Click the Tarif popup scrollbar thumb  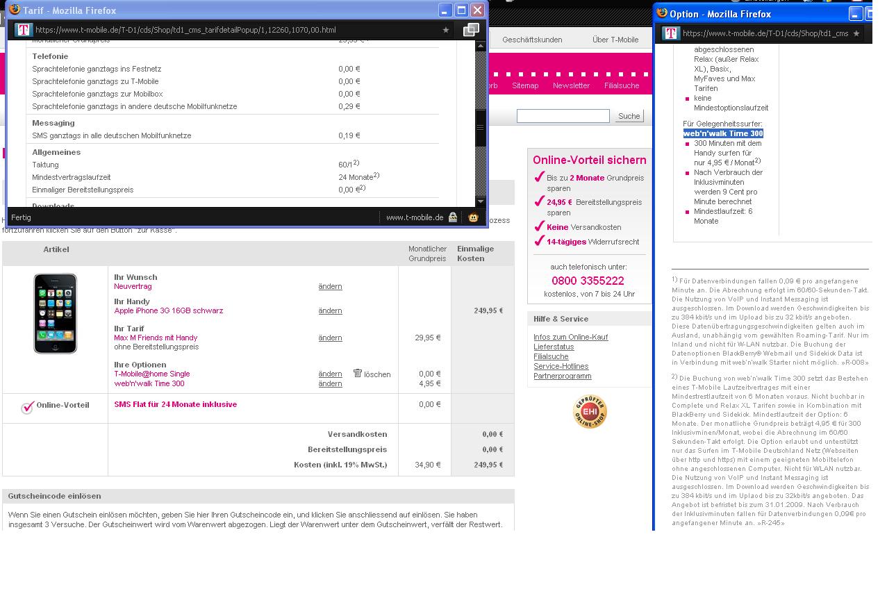pos(480,128)
